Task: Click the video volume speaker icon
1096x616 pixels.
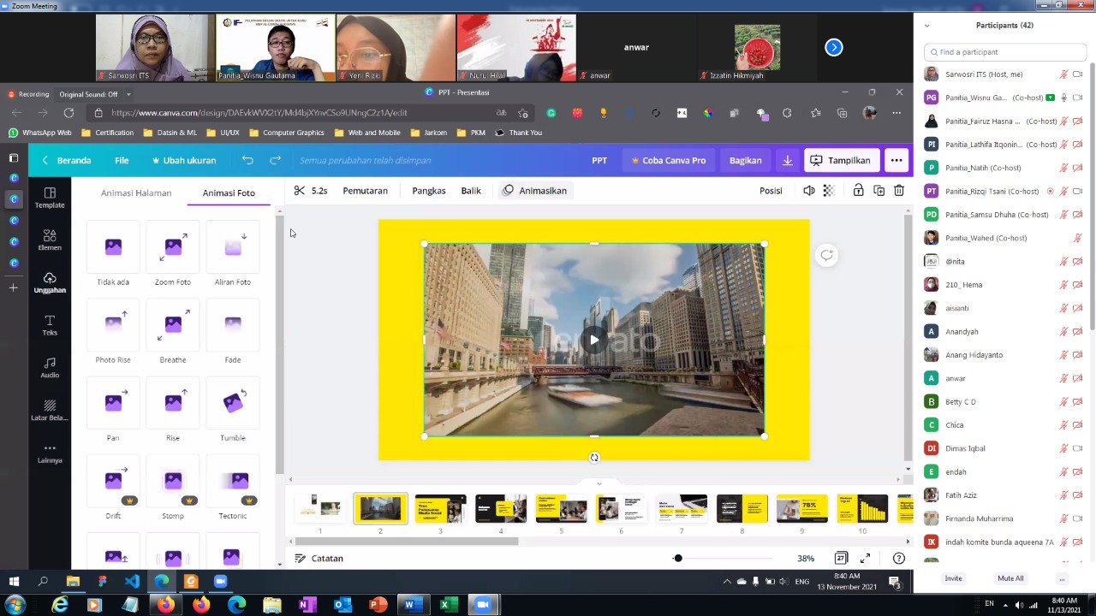Action: tap(809, 191)
